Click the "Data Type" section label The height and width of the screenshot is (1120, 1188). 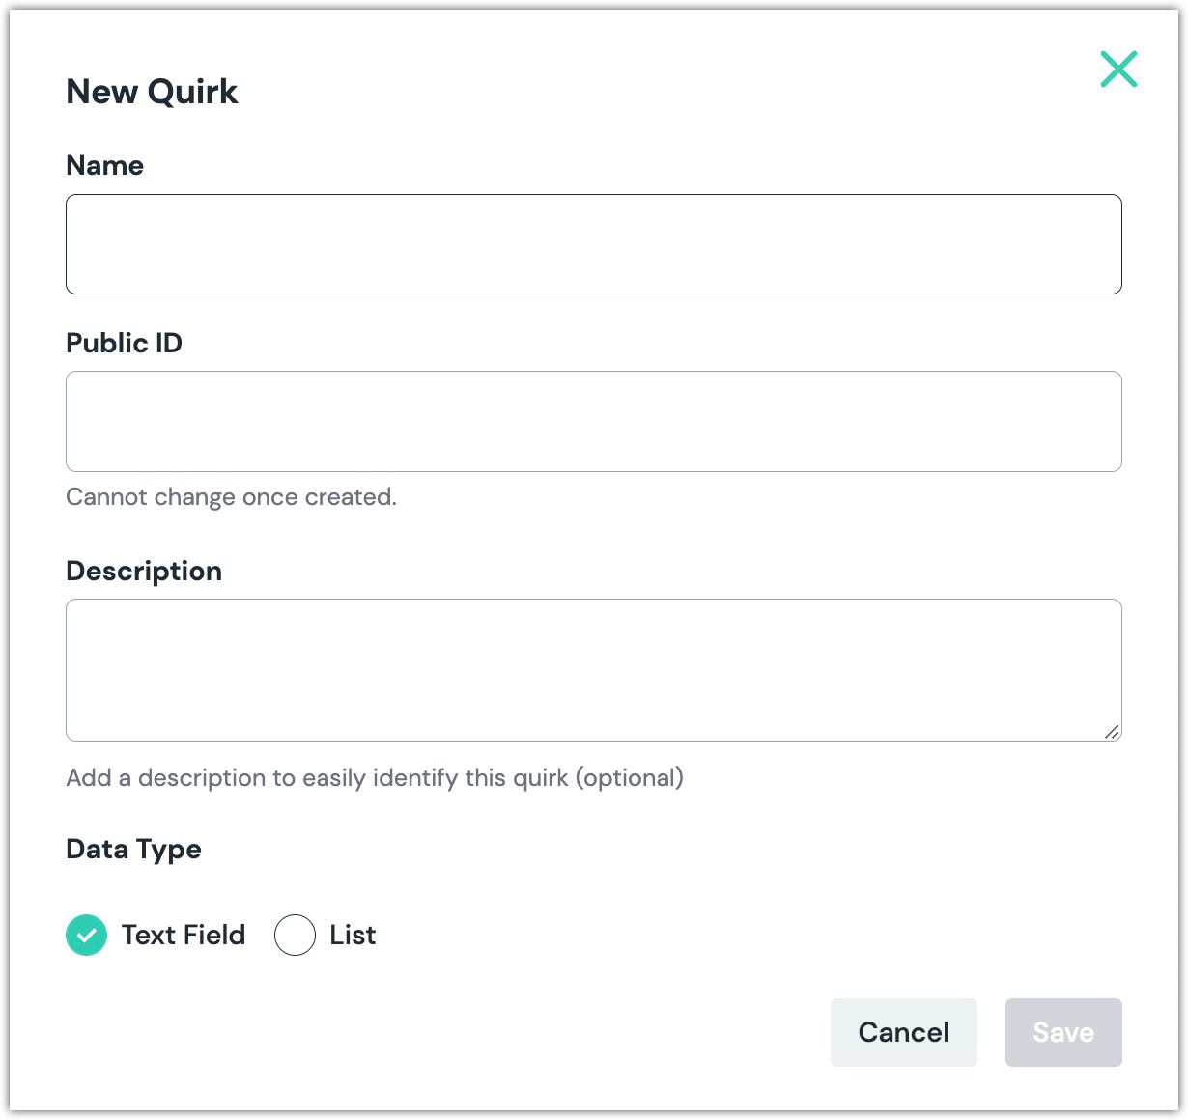pos(133,850)
